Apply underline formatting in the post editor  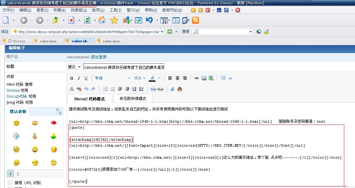click(x=86, y=78)
